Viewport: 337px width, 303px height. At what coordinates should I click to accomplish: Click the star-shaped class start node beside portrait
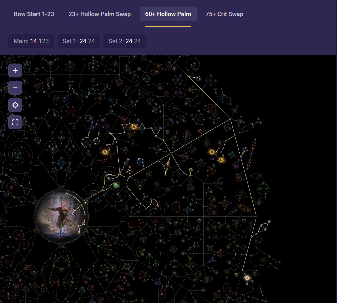pyautogui.click(x=86, y=203)
